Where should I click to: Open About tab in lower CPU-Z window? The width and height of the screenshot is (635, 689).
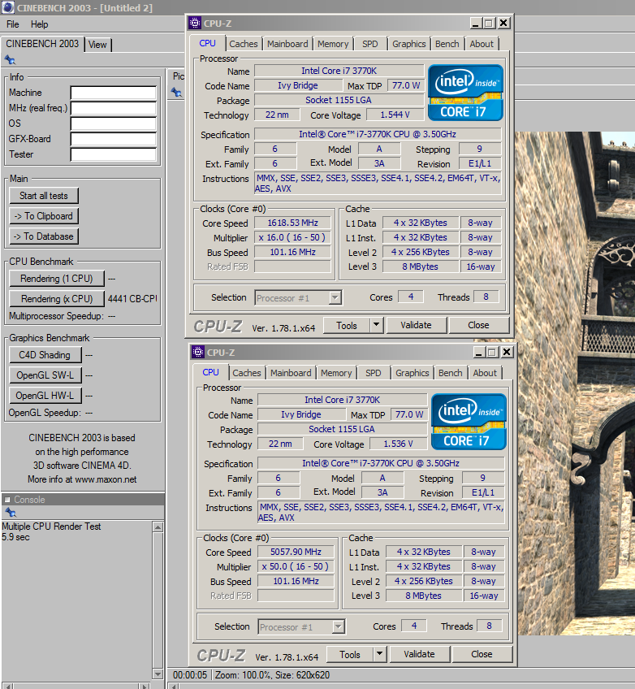pos(485,373)
